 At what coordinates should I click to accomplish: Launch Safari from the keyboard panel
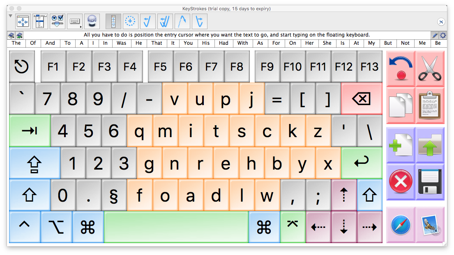click(401, 224)
